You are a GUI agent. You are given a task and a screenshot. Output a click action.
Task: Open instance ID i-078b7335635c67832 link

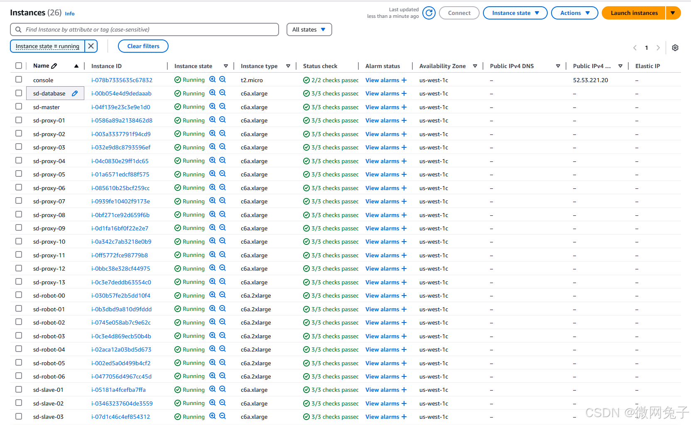pyautogui.click(x=122, y=80)
